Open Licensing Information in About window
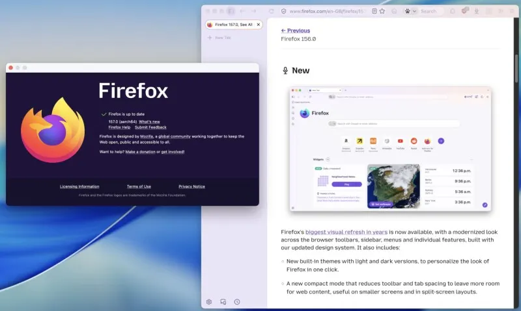The width and height of the screenshot is (521, 311). coord(79,186)
